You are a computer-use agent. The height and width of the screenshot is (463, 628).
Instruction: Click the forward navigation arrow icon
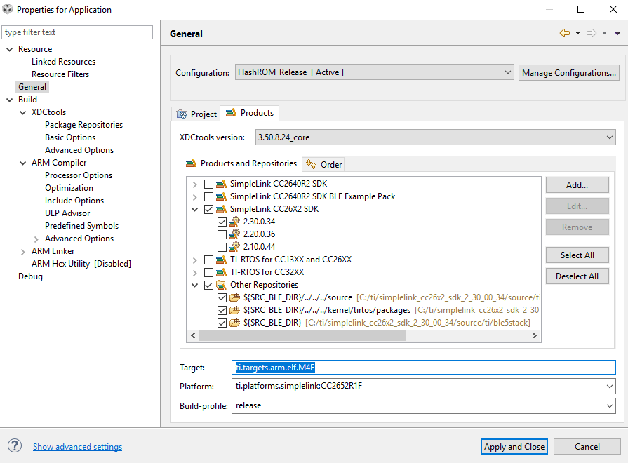click(x=592, y=33)
